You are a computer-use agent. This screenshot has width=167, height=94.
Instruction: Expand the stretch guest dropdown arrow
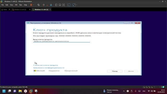coord(76,5)
